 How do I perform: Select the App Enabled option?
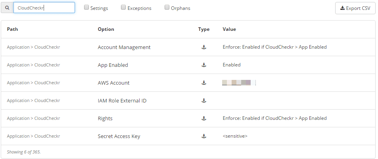113,65
